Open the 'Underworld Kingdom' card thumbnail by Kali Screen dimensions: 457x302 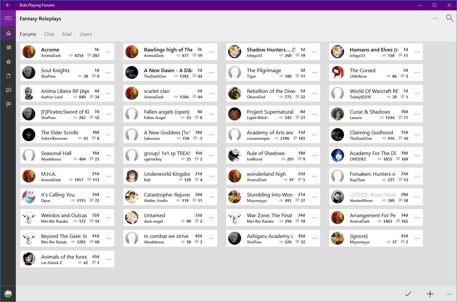coord(132,176)
